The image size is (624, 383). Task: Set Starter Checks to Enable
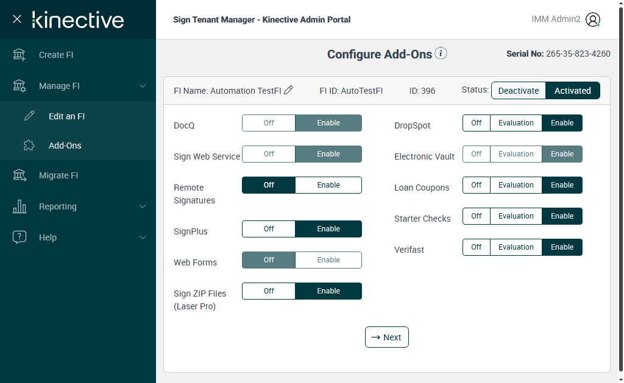pyautogui.click(x=562, y=216)
